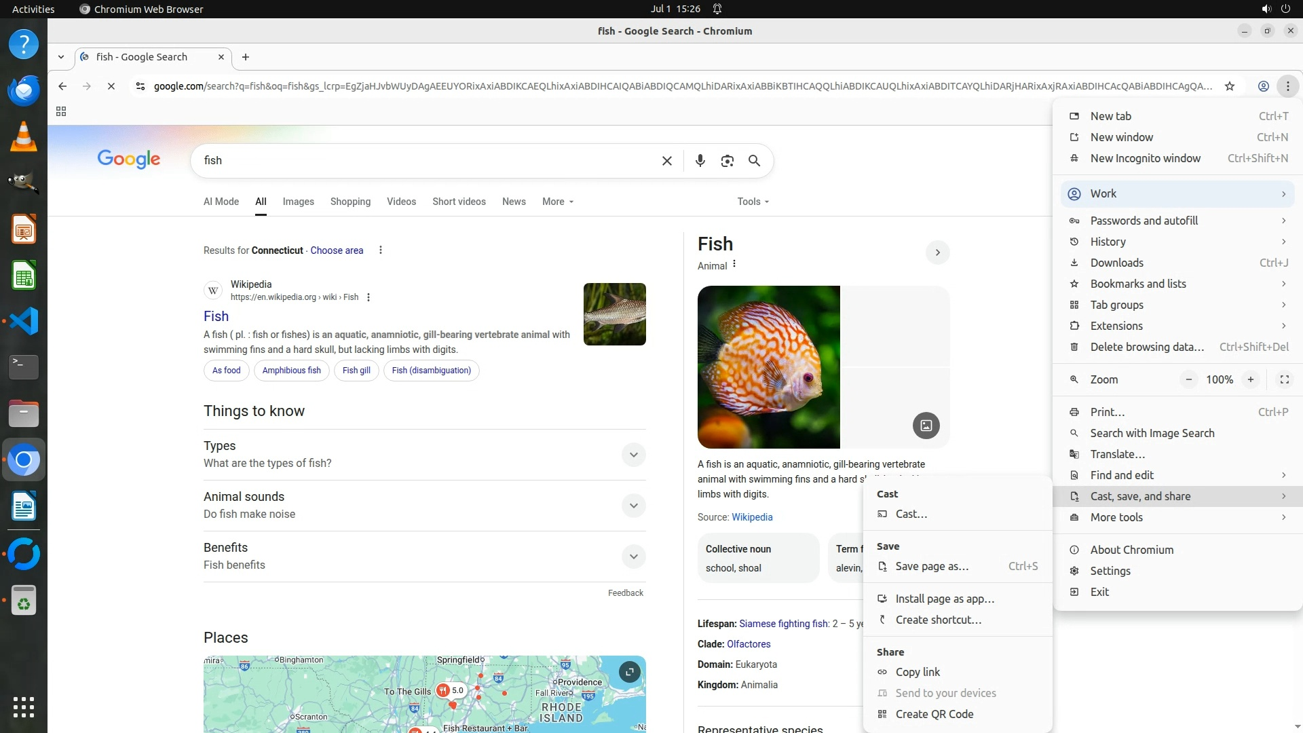The image size is (1303, 733).
Task: Expand the Types question chevron
Action: 633,455
